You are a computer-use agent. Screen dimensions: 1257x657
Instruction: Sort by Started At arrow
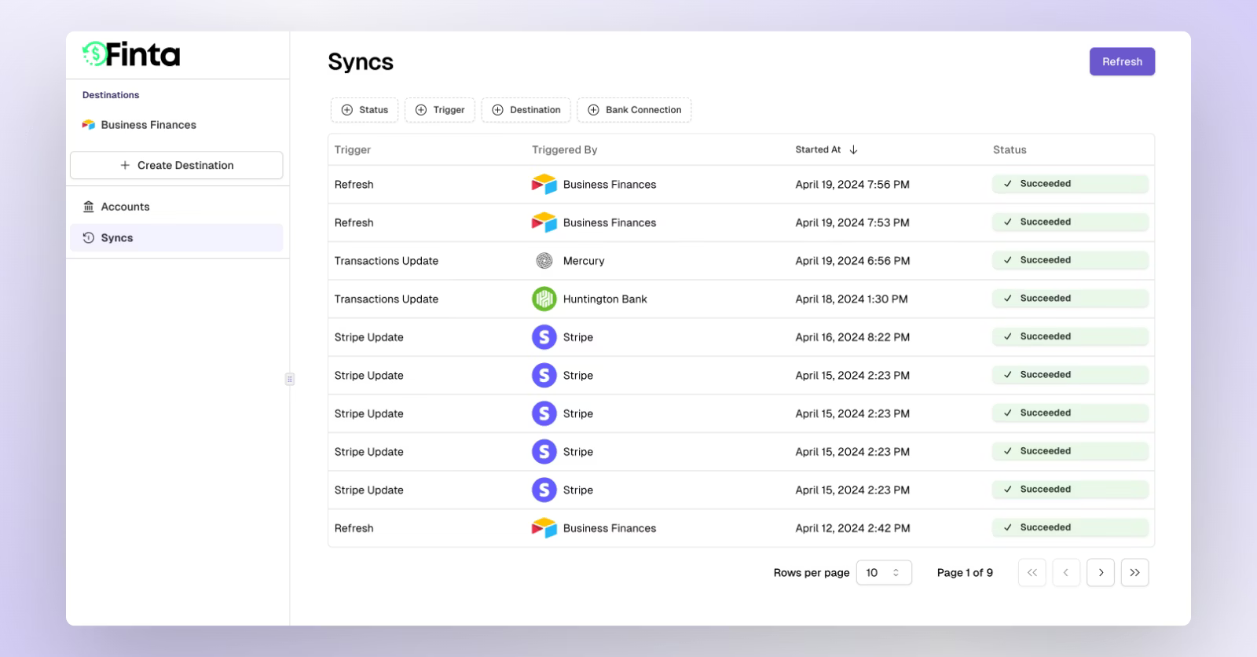(x=853, y=149)
